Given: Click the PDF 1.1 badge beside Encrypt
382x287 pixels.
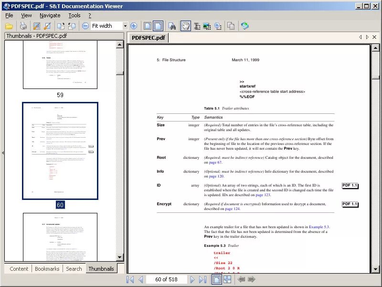Looking at the screenshot, I should click(x=350, y=204).
